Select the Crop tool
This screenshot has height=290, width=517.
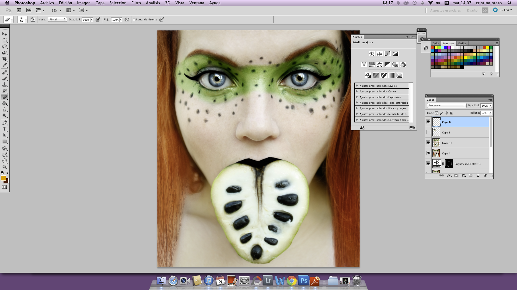5,59
